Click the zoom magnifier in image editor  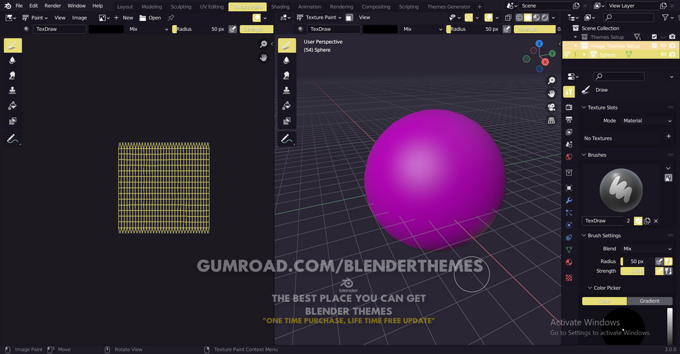263,45
